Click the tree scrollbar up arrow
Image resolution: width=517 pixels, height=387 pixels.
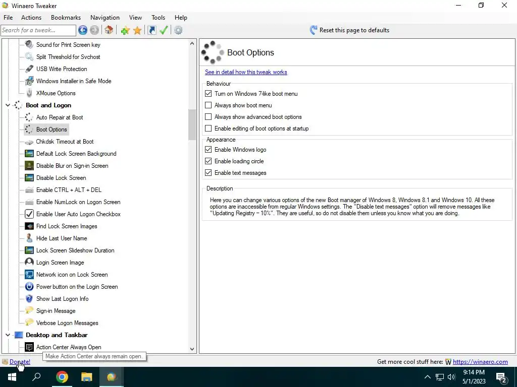[192, 43]
